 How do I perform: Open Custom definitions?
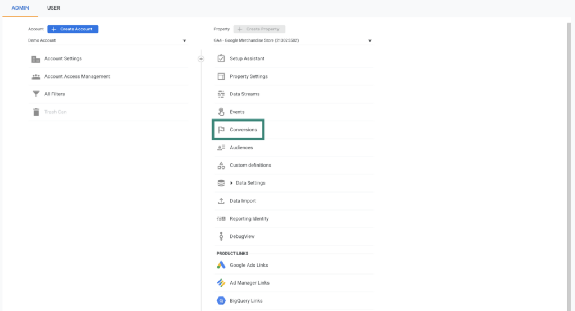[x=250, y=165]
